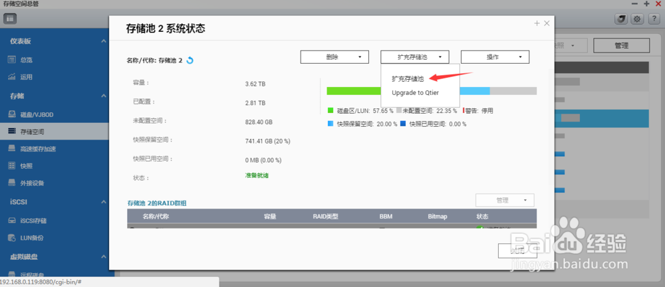This screenshot has height=287, width=665.
Task: Click the BBM column header
Action: [386, 217]
